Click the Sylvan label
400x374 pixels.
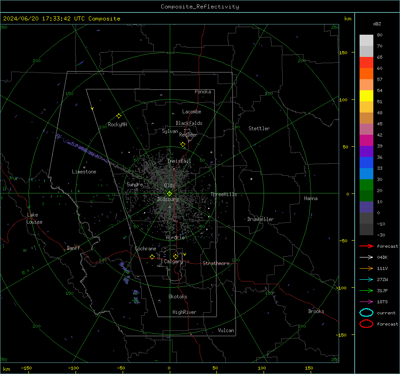click(x=170, y=131)
